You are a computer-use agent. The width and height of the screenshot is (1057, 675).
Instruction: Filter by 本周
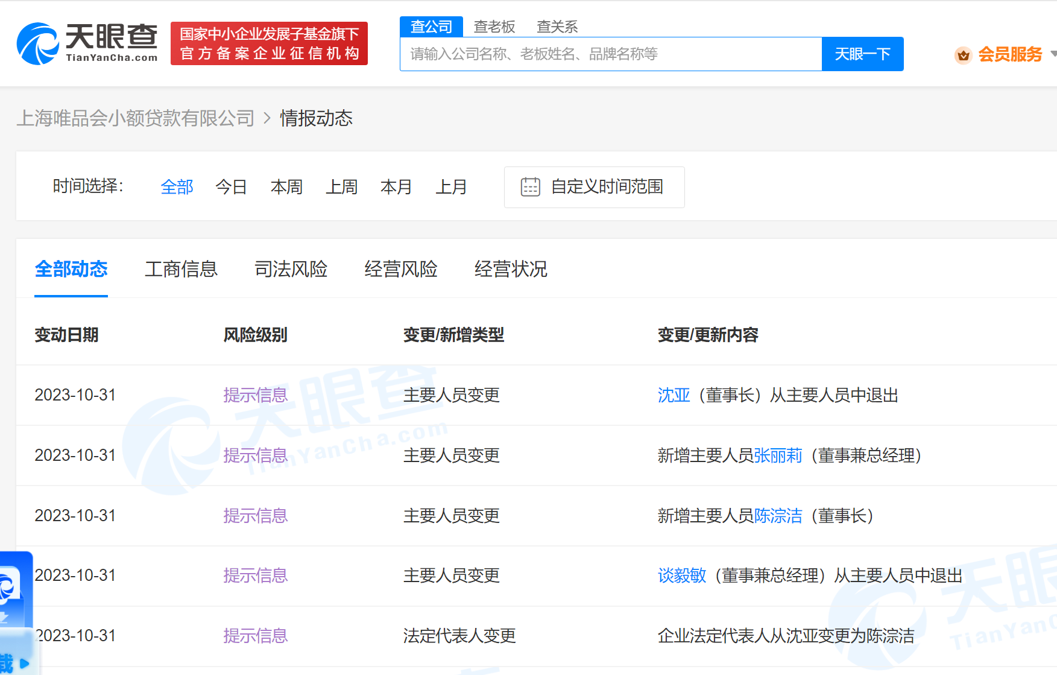coord(286,187)
